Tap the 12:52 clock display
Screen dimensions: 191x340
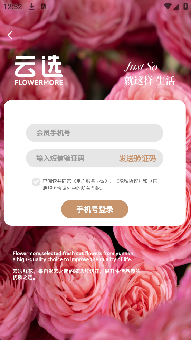click(x=12, y=7)
